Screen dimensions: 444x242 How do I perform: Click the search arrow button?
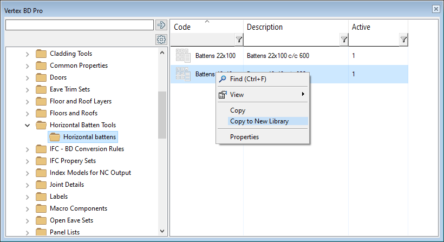pos(161,25)
